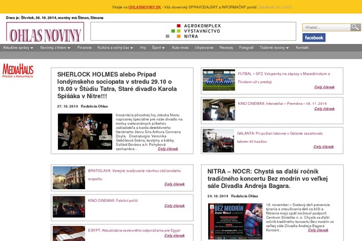Viewport: 362px width, 241px height.
Task: Focus the Hľadať search field
Action: 326,28
